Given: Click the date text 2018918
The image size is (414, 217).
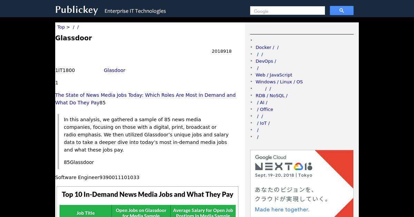Looking at the screenshot, I should [221, 51].
